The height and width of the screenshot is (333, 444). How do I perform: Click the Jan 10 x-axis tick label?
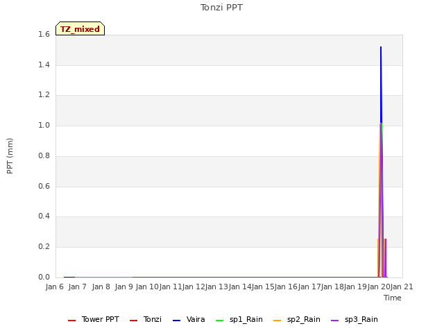(147, 287)
